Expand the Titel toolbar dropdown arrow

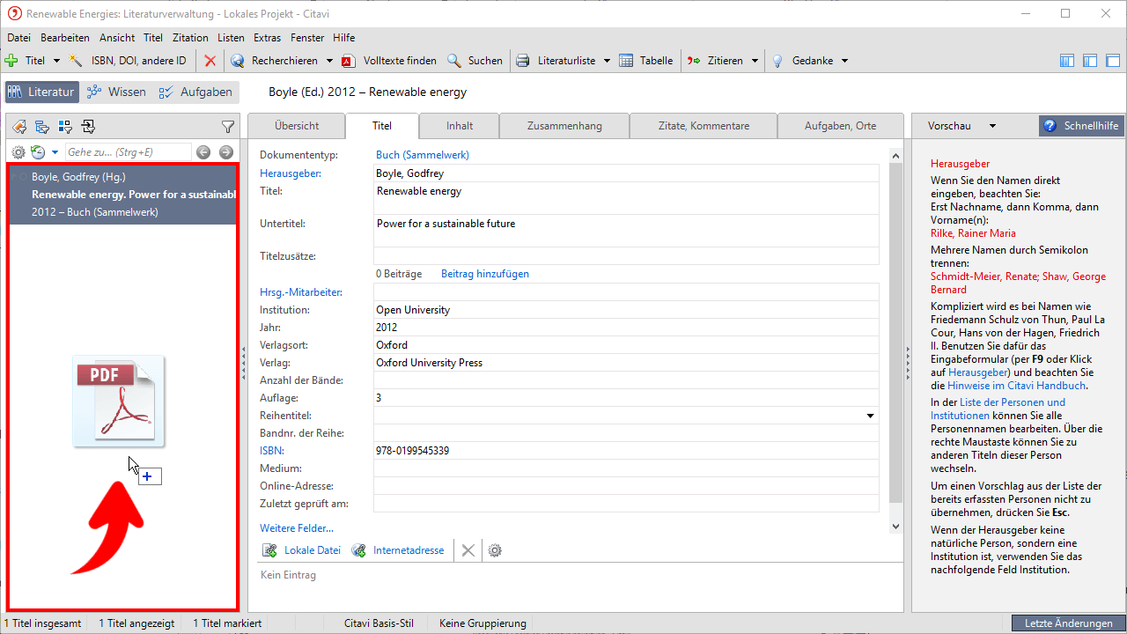point(56,61)
